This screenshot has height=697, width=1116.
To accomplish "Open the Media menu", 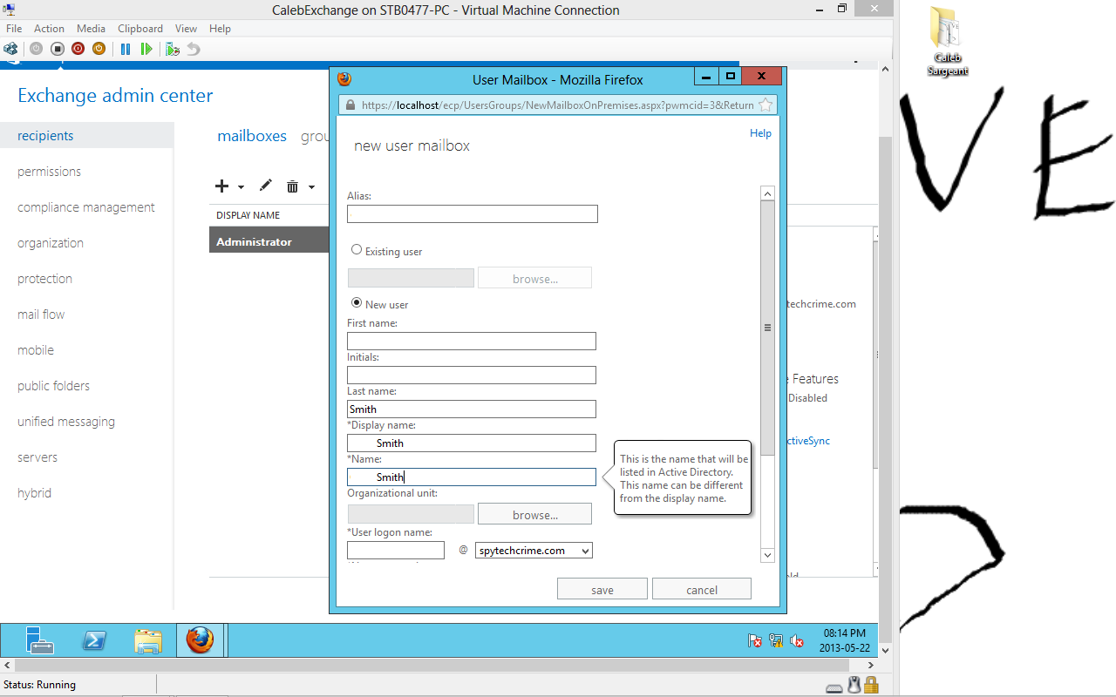I will (x=92, y=29).
